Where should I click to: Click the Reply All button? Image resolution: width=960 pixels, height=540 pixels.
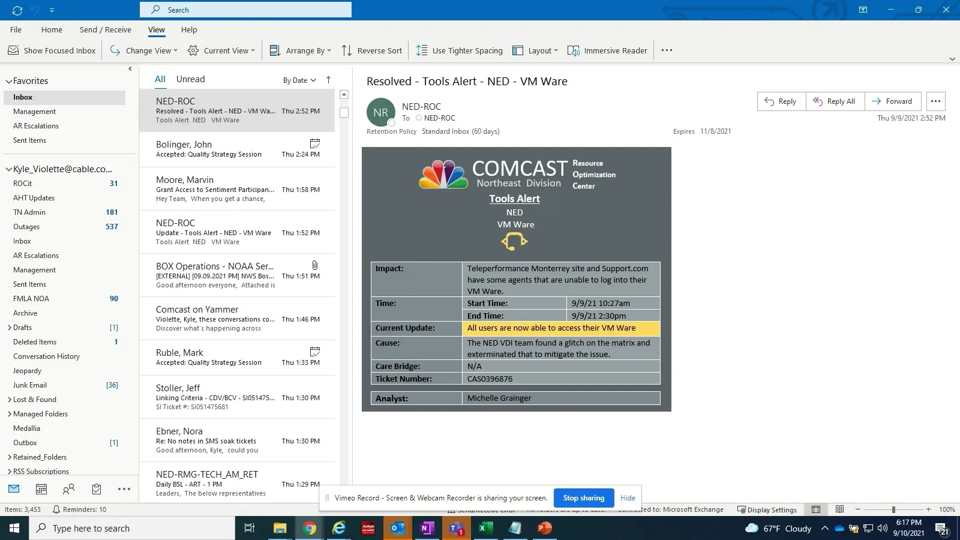click(835, 101)
